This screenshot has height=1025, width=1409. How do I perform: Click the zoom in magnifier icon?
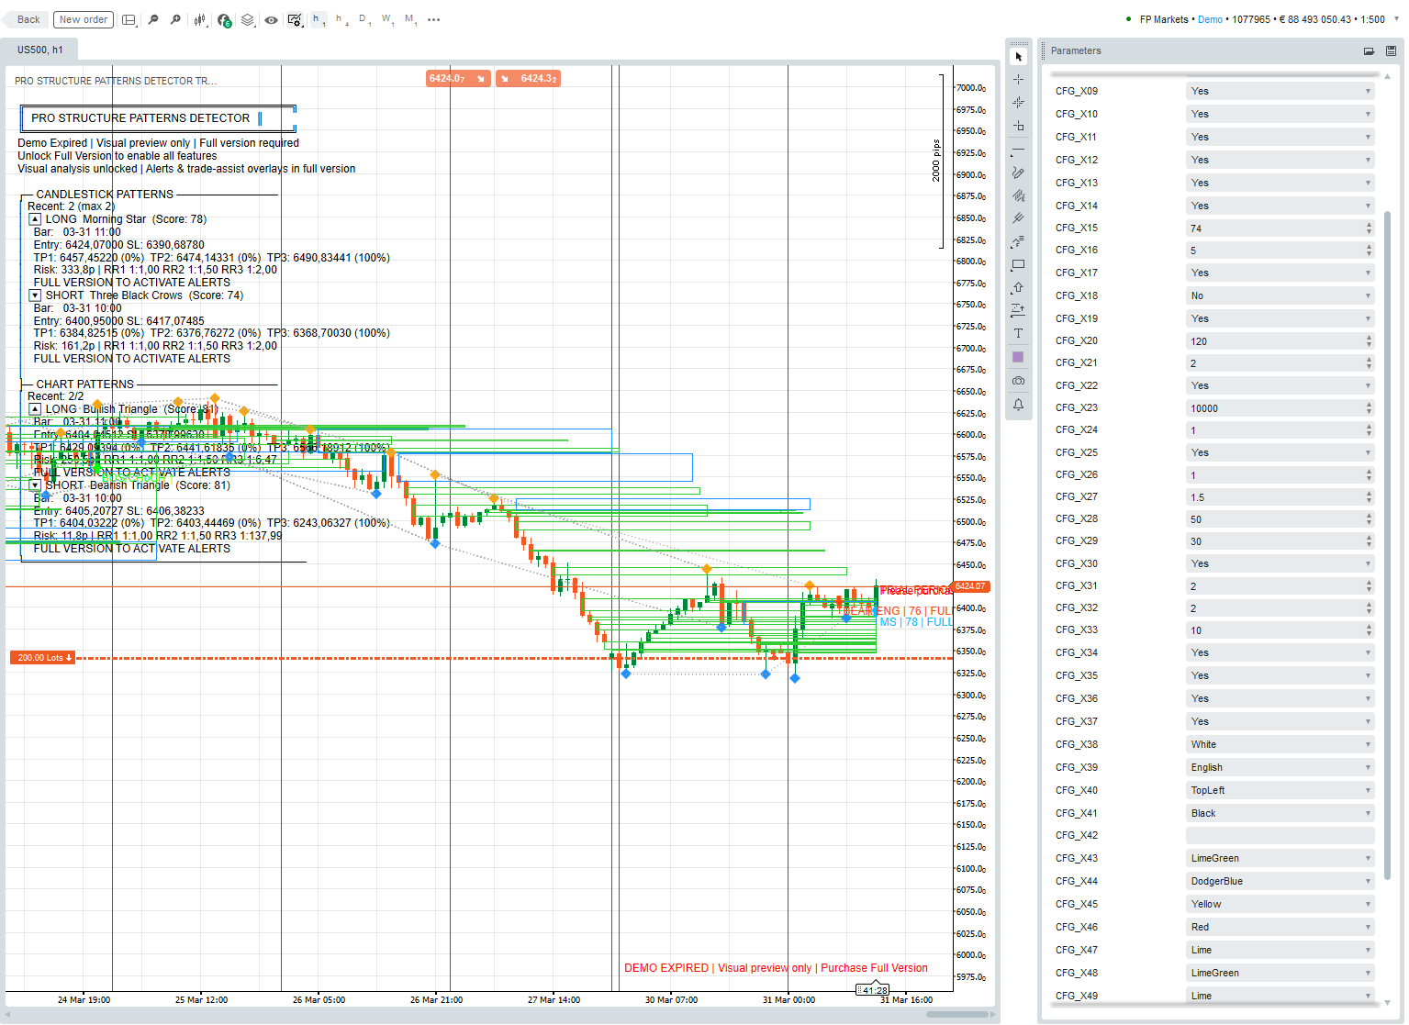point(175,19)
